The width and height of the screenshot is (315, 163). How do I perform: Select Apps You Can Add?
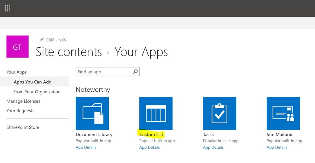tap(32, 82)
